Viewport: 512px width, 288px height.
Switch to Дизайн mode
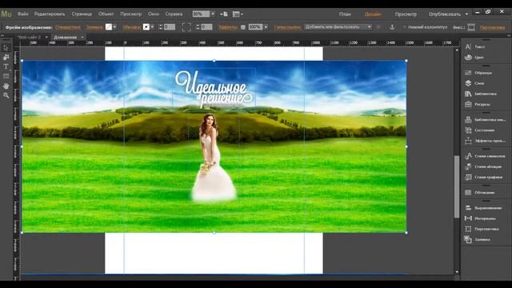pyautogui.click(x=373, y=14)
